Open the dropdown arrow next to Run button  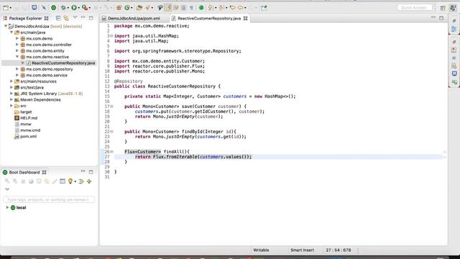click(x=79, y=8)
